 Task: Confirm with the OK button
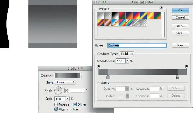[x=180, y=10]
